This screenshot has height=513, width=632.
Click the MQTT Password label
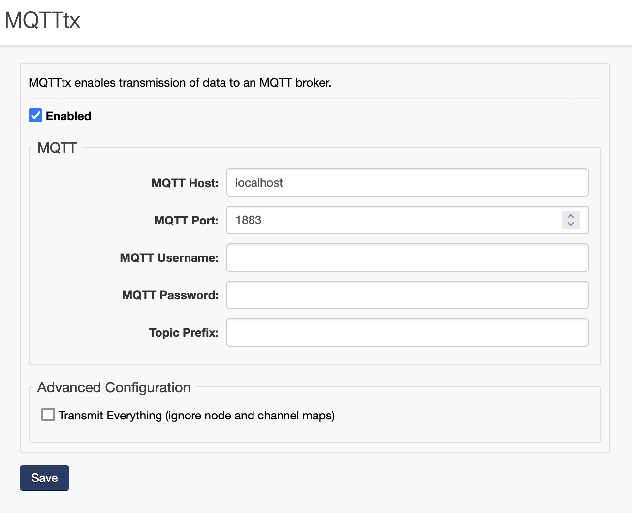pos(170,295)
